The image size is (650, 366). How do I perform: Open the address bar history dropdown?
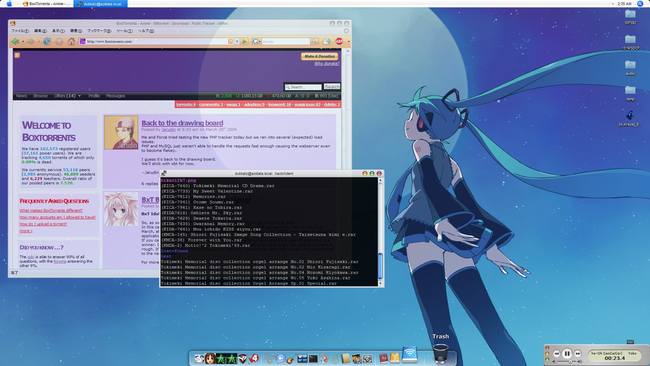pyautogui.click(x=237, y=41)
